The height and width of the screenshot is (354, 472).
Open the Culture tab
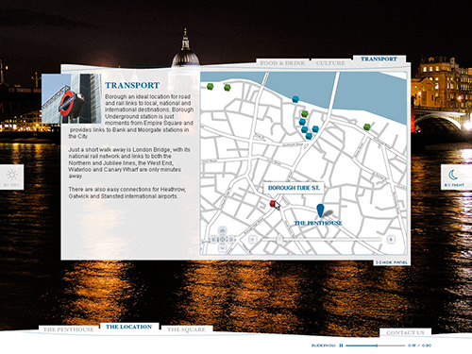[x=330, y=63]
